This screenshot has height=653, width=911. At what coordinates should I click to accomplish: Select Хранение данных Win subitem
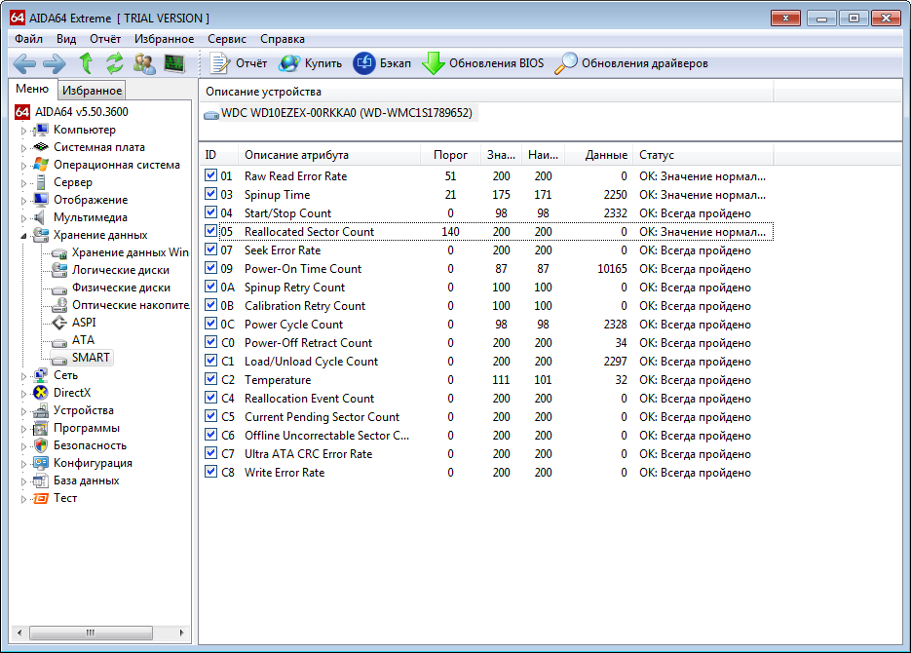point(131,252)
